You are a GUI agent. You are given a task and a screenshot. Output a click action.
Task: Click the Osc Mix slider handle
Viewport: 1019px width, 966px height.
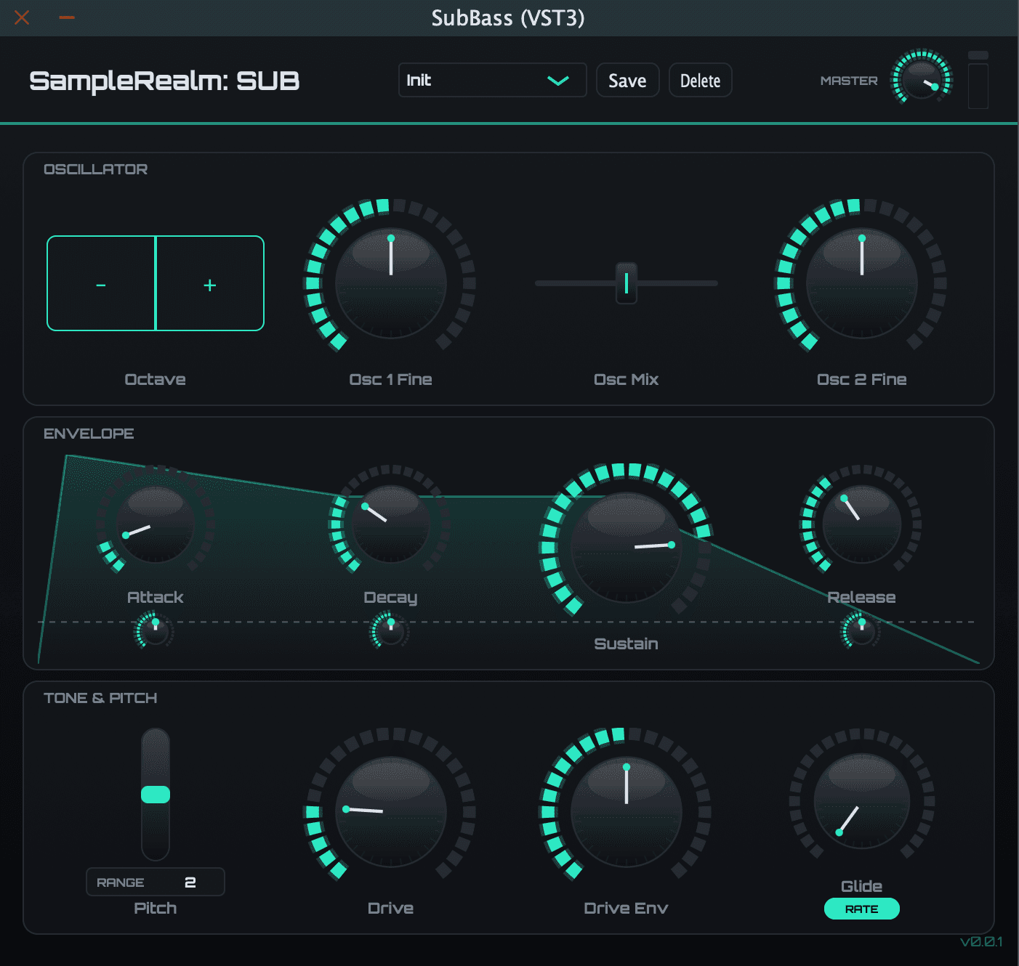627,283
